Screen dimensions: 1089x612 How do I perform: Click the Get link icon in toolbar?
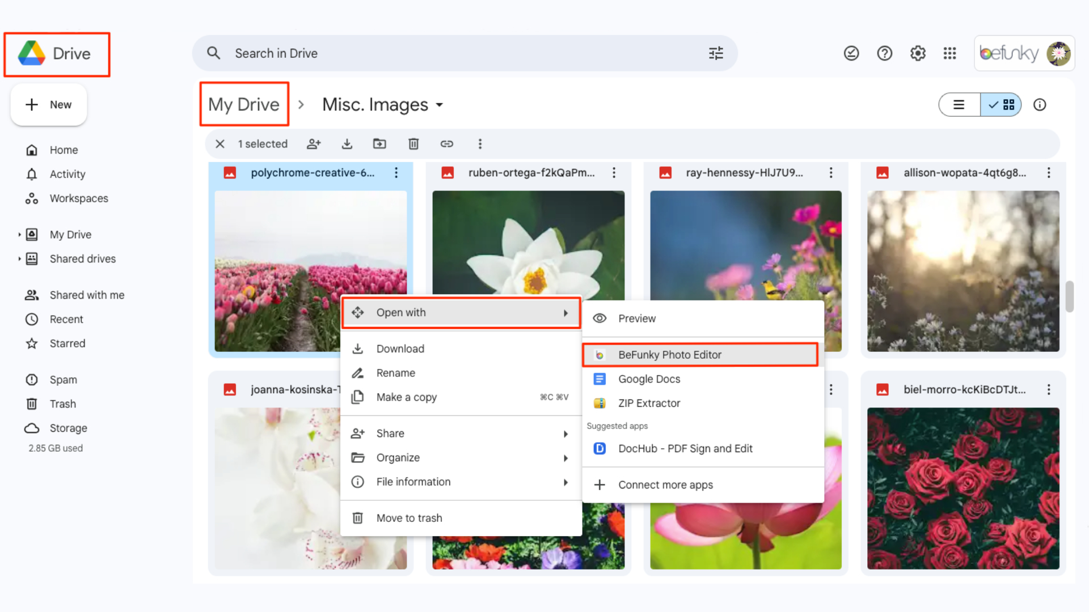(446, 143)
